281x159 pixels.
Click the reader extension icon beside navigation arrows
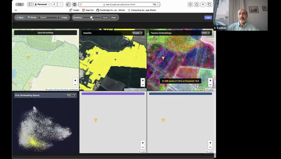pos(68,5)
